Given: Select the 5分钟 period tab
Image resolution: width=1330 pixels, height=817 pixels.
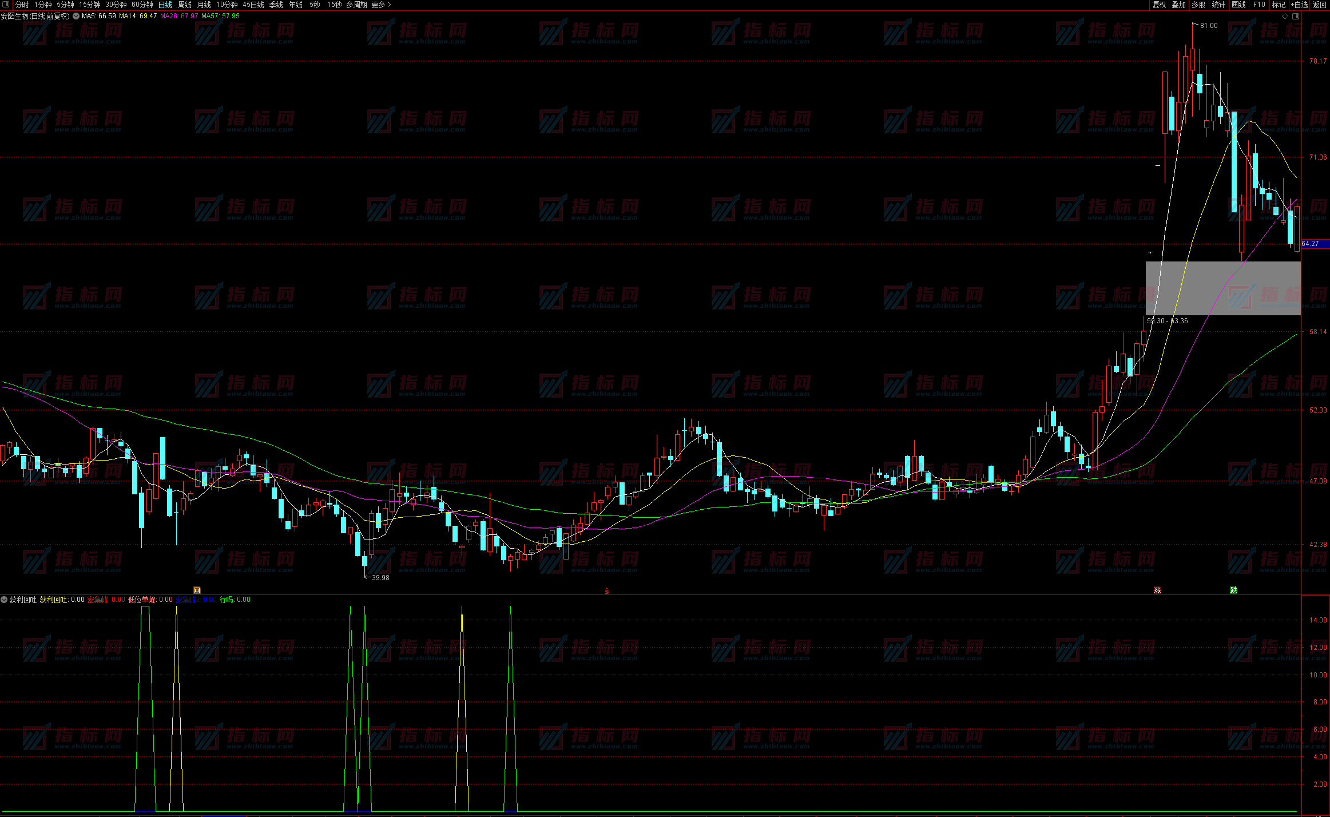Looking at the screenshot, I should (x=65, y=5).
